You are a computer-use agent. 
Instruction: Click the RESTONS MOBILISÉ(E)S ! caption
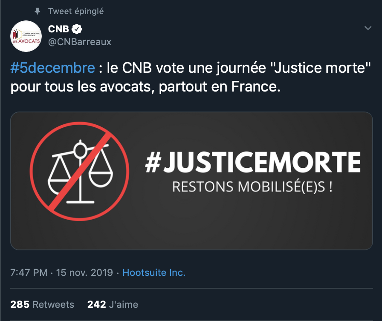(252, 187)
